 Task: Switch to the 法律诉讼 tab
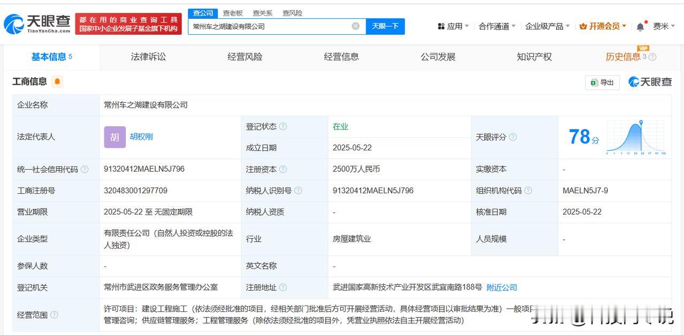pyautogui.click(x=148, y=57)
